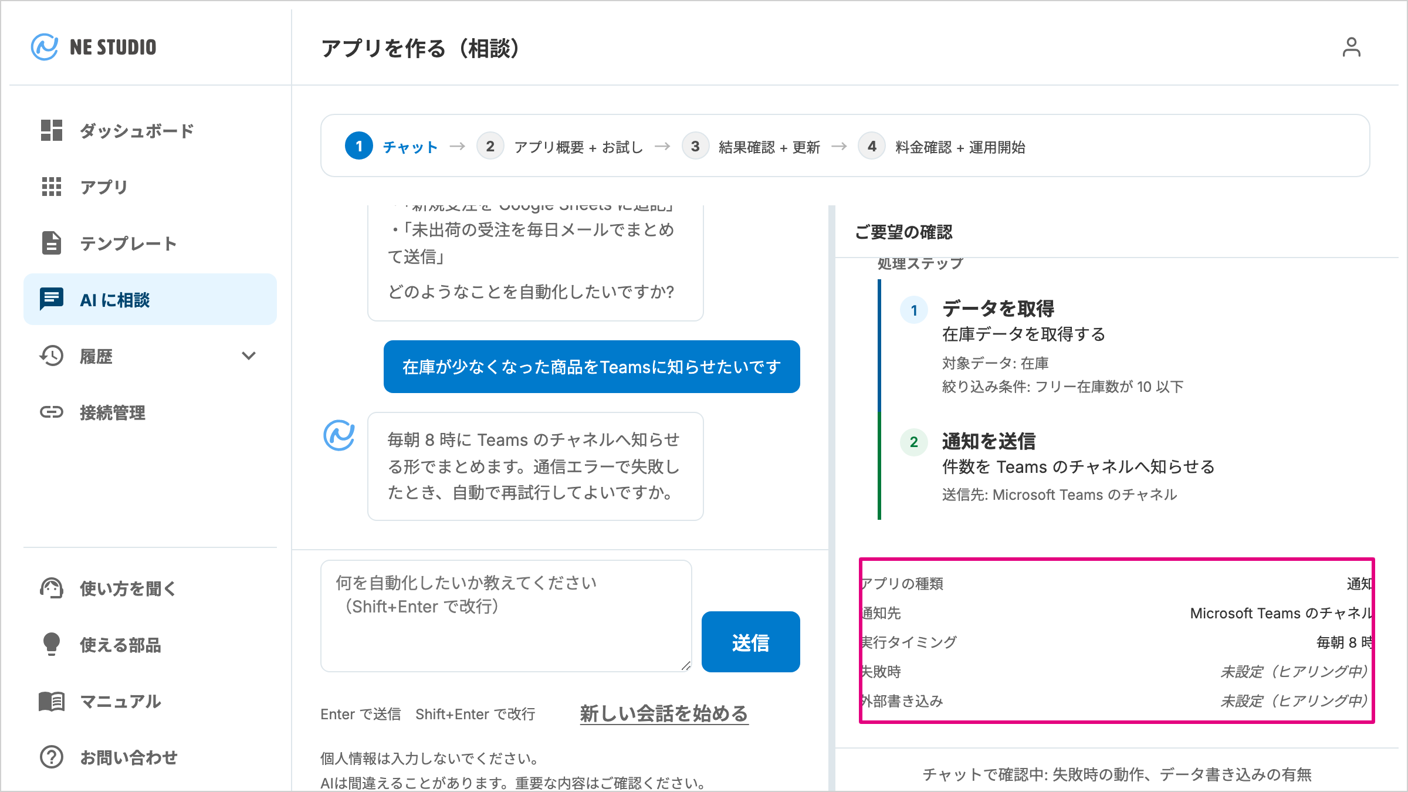Click the 使い方を聞く support agent icon
The width and height of the screenshot is (1408, 792).
coord(52,588)
